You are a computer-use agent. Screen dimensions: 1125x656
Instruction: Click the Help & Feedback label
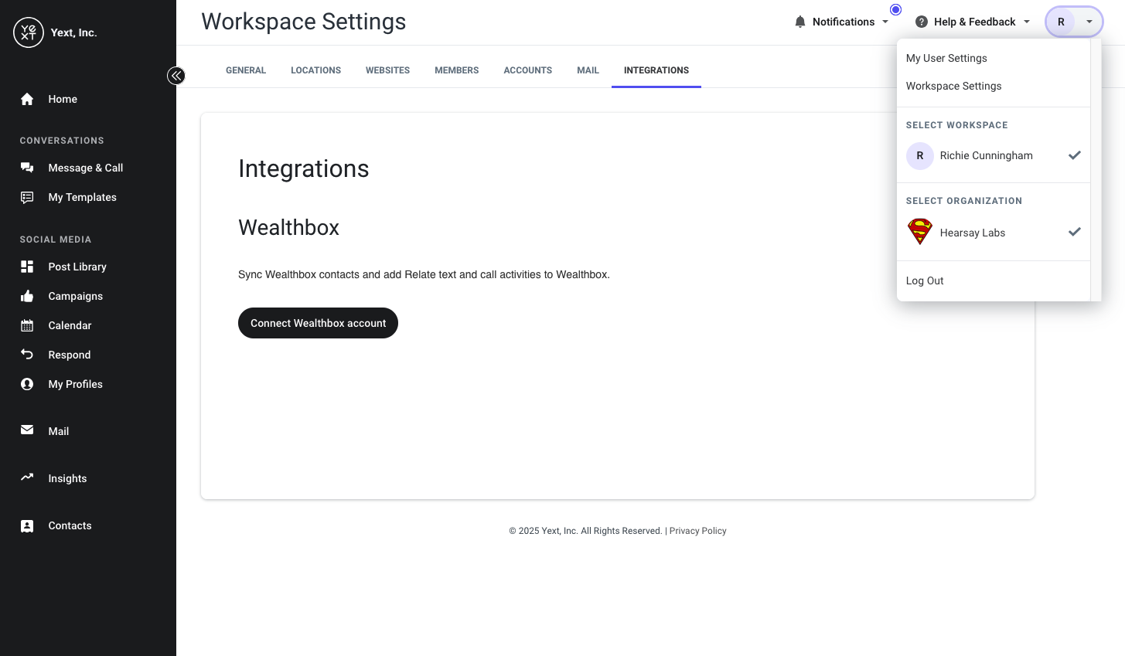(x=975, y=22)
